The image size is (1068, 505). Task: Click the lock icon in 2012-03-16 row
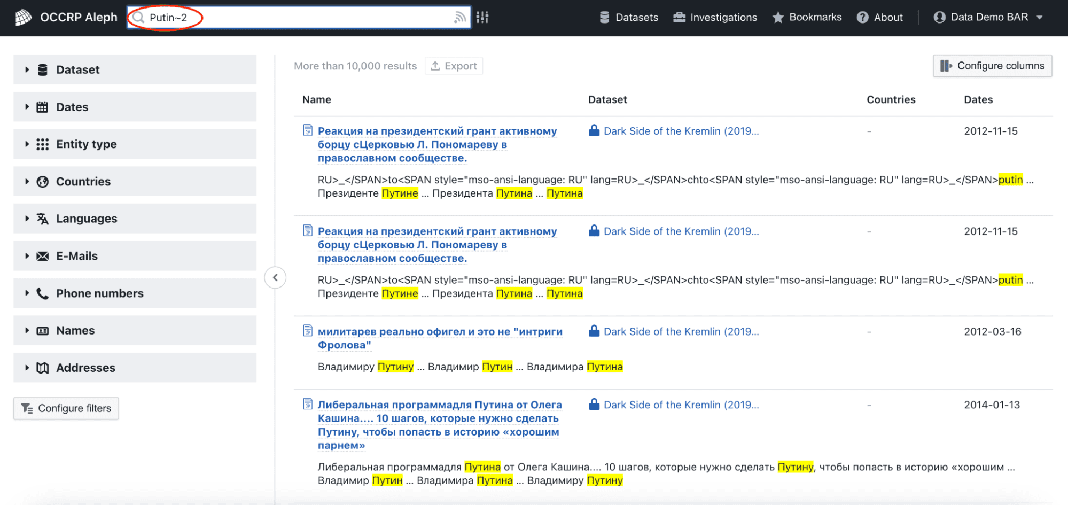594,331
